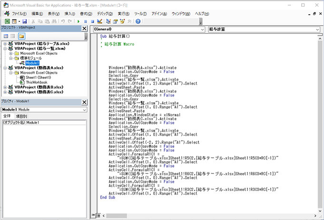
Task: Click the Find binoculars icon
Action: tap(54, 21)
